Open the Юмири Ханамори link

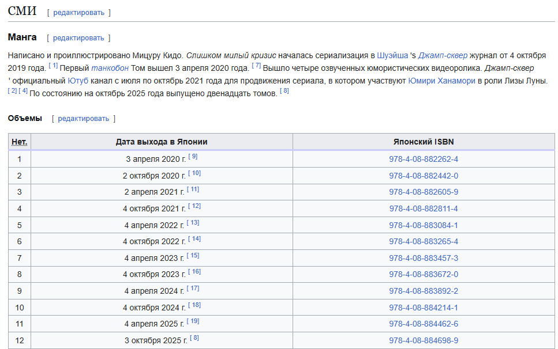[x=441, y=81]
